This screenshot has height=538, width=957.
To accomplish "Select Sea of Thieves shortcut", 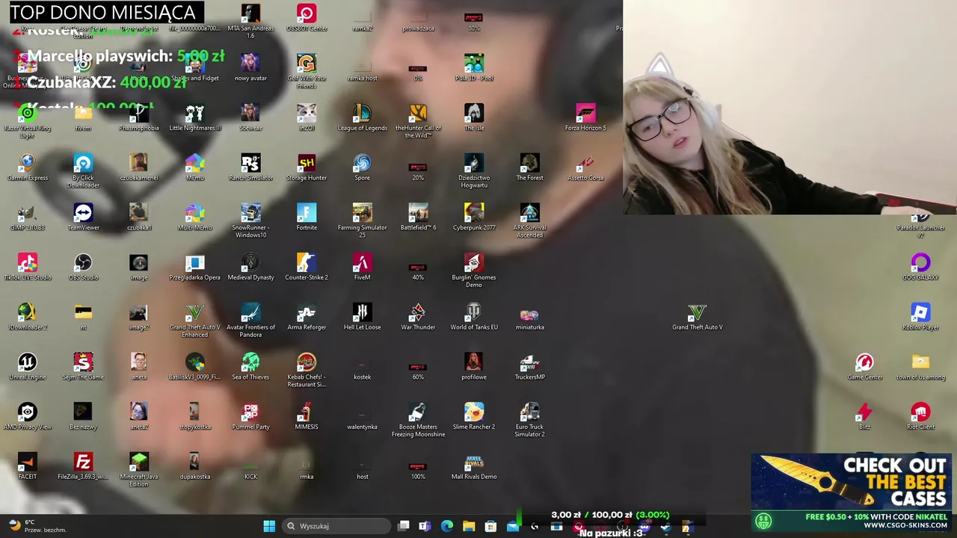I will pos(250,366).
